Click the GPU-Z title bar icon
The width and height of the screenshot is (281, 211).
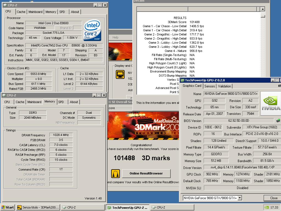click(x=182, y=80)
